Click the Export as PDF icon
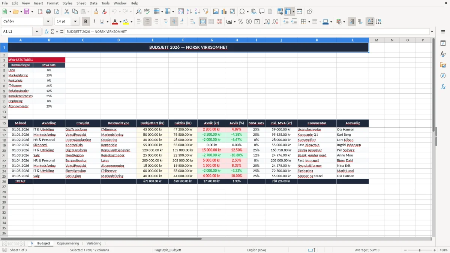 coord(40,12)
